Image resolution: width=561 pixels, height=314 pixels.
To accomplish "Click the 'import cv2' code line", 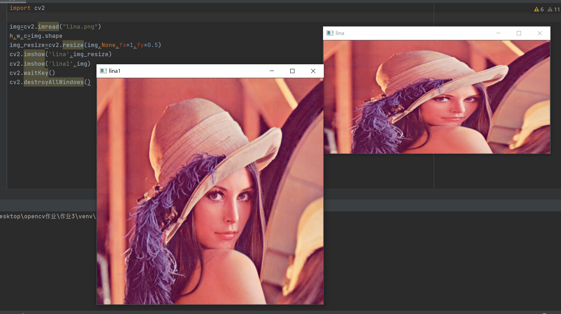I will pos(27,8).
